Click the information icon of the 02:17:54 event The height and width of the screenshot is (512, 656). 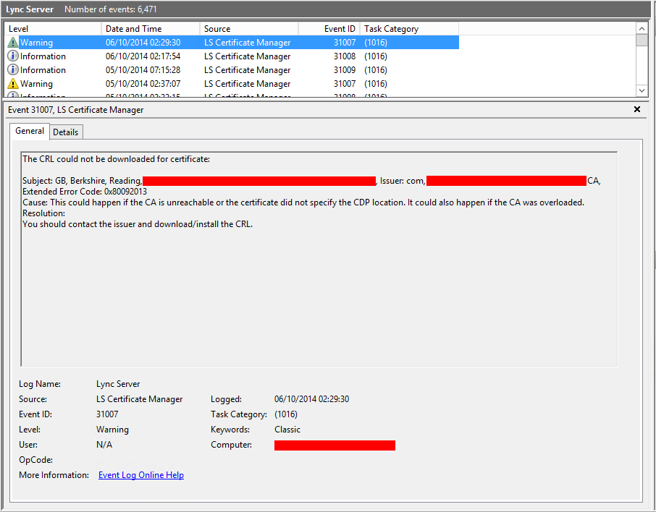pyautogui.click(x=13, y=56)
